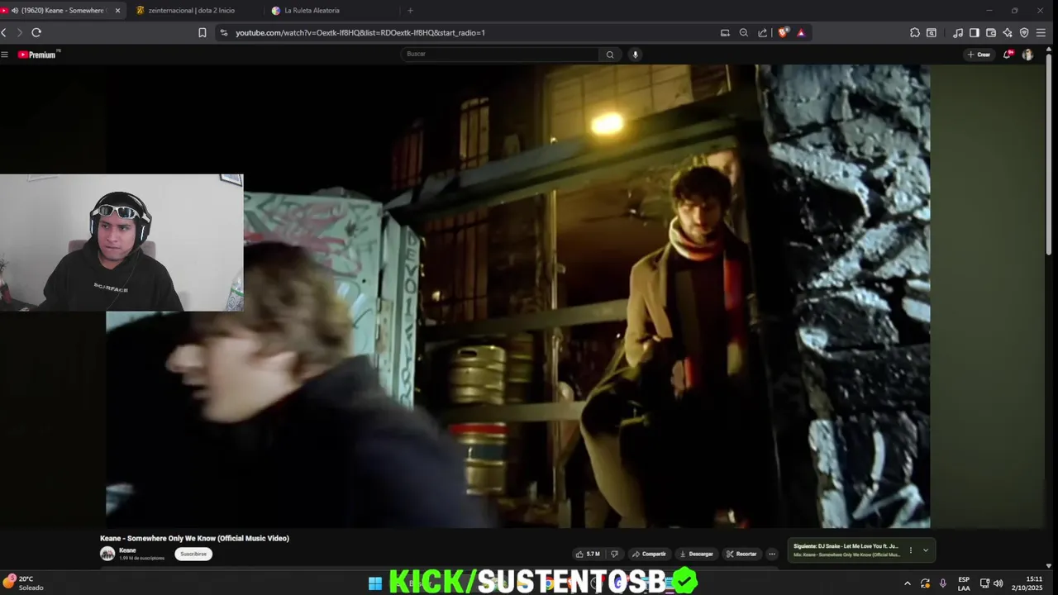
Task: Open the Keane channel name link
Action: pyautogui.click(x=127, y=550)
